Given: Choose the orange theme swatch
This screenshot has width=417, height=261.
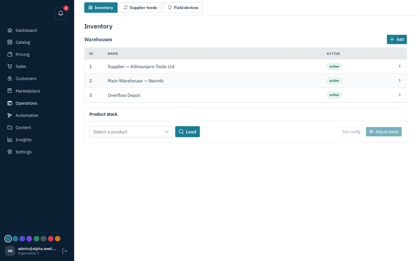Looking at the screenshot, I should click(58, 239).
